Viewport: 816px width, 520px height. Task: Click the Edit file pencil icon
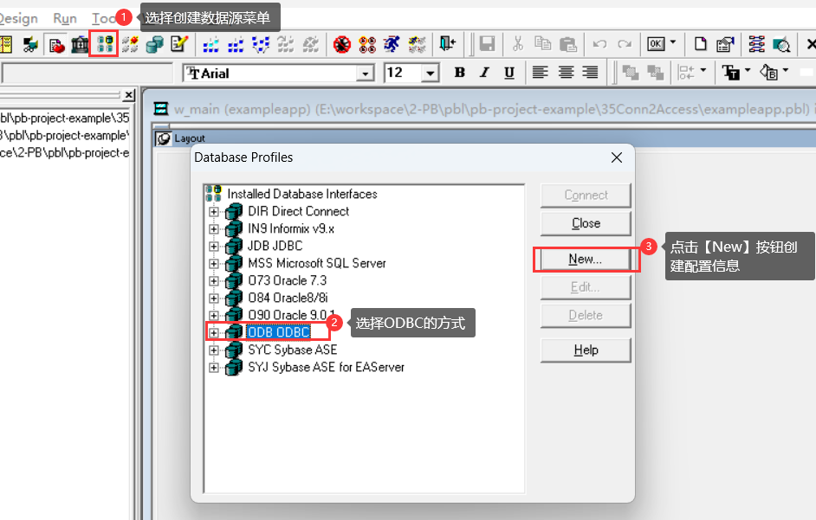click(x=179, y=45)
